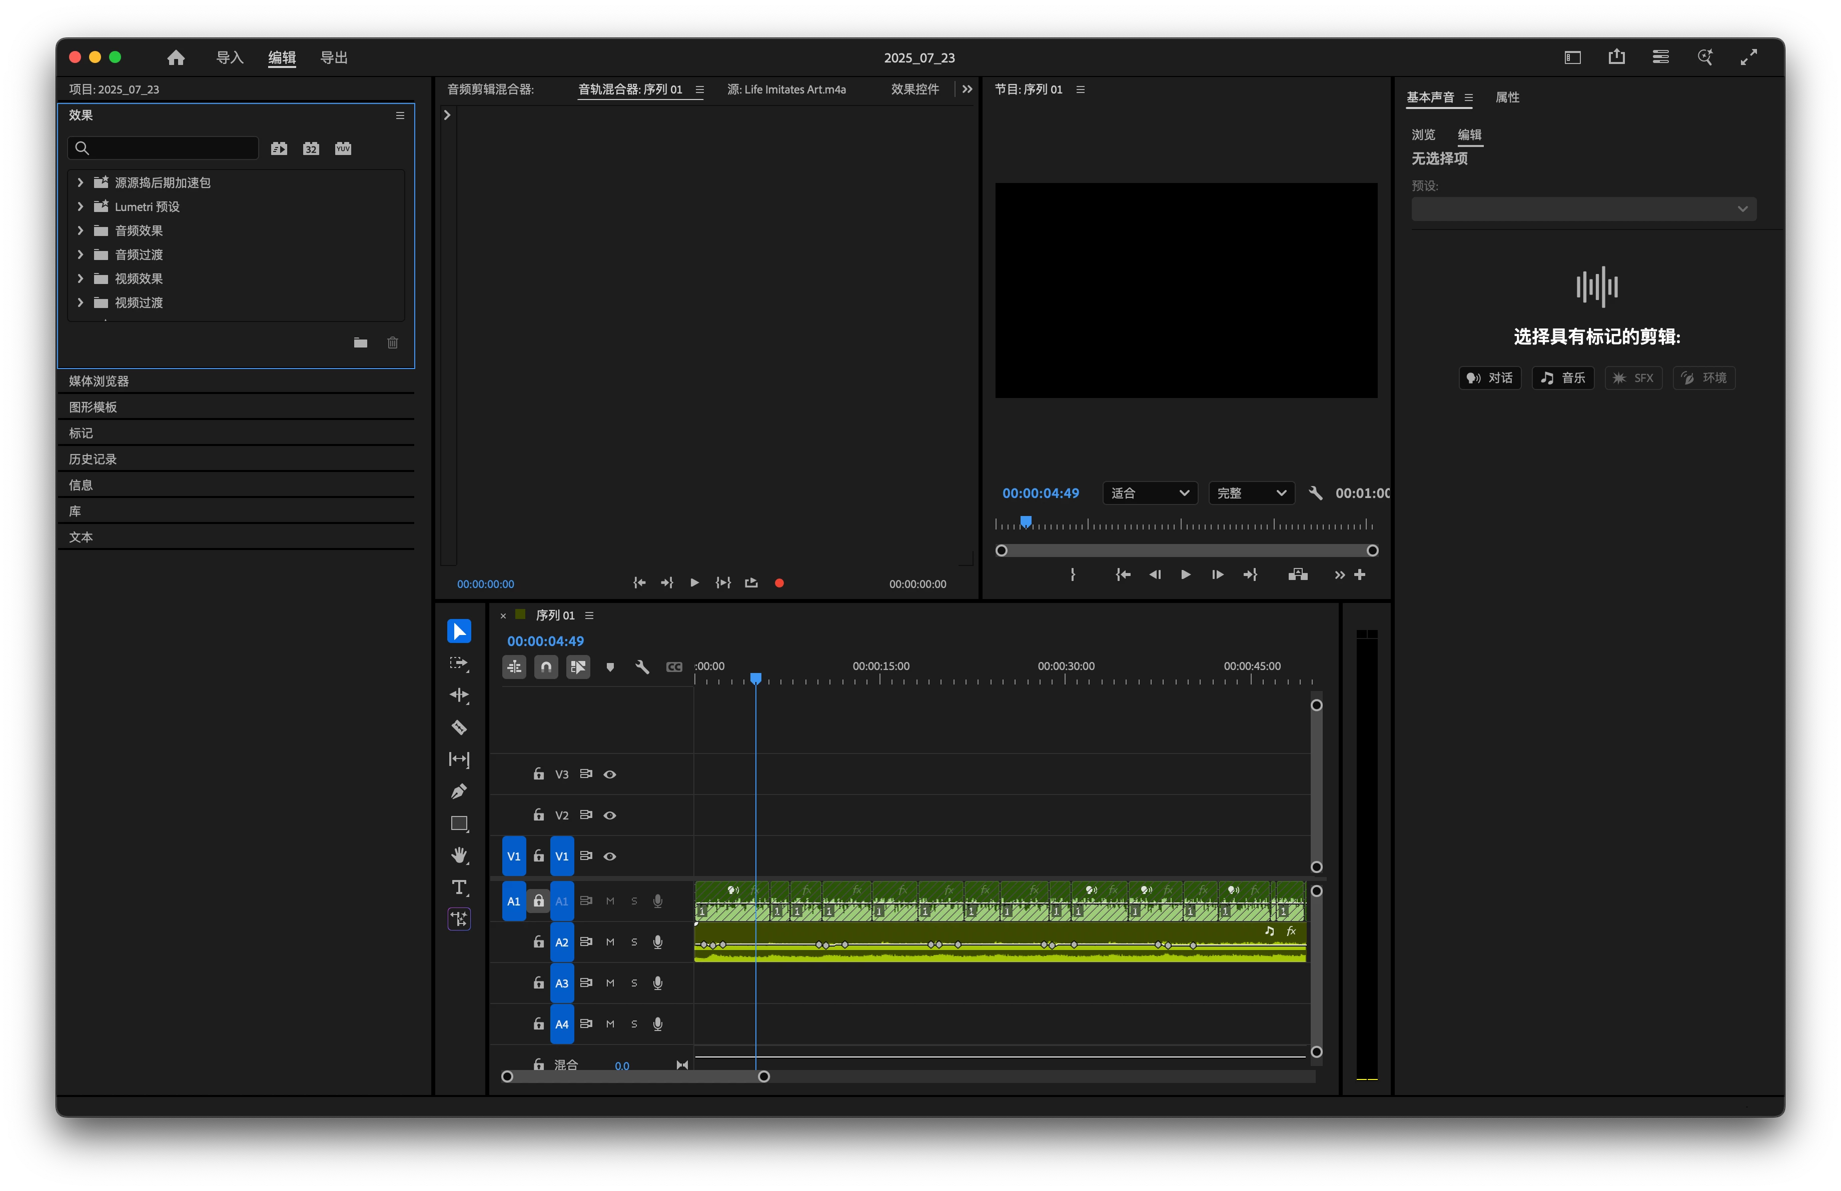
Task: Toggle visibility eye for track V2
Action: pyautogui.click(x=609, y=815)
